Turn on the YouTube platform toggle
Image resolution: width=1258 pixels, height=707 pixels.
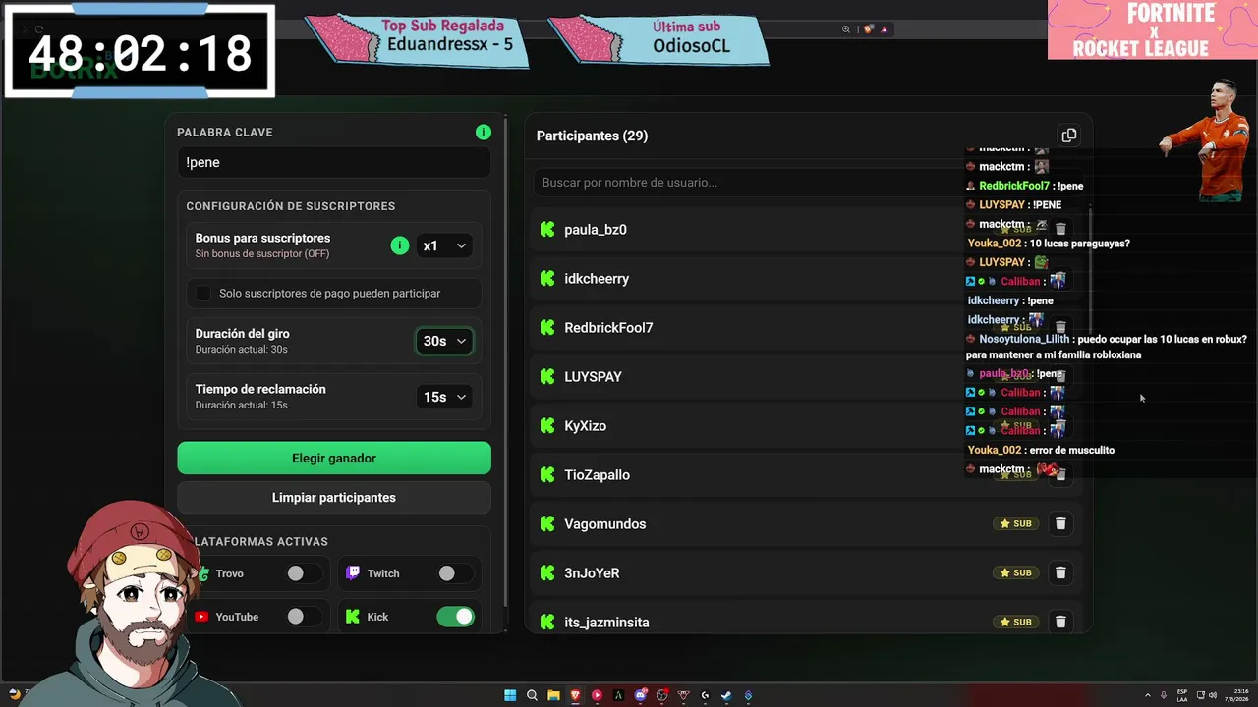304,617
